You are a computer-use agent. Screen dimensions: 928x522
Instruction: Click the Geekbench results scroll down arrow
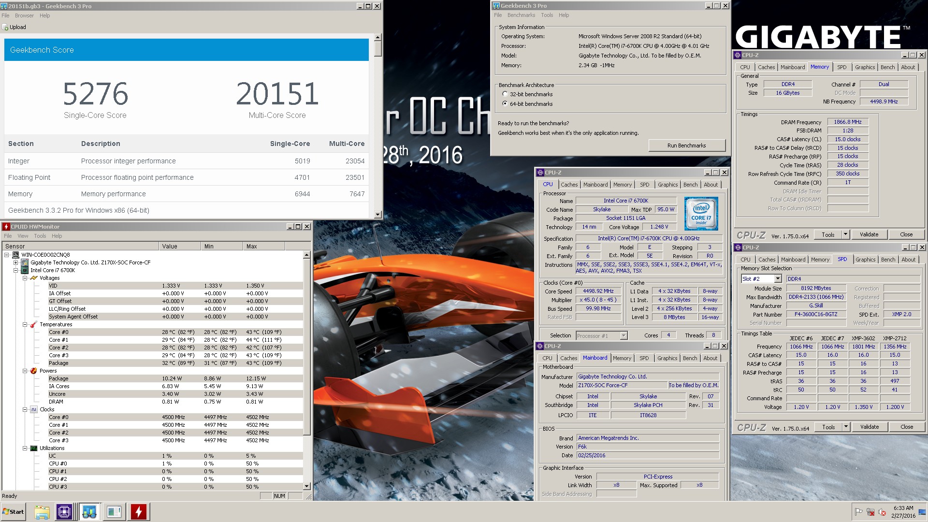(378, 215)
